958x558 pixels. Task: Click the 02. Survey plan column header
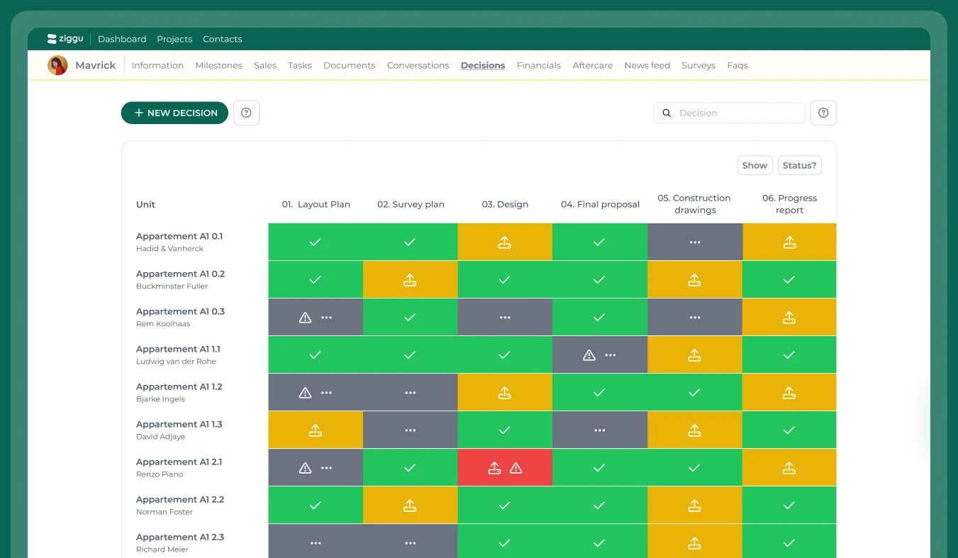click(411, 204)
